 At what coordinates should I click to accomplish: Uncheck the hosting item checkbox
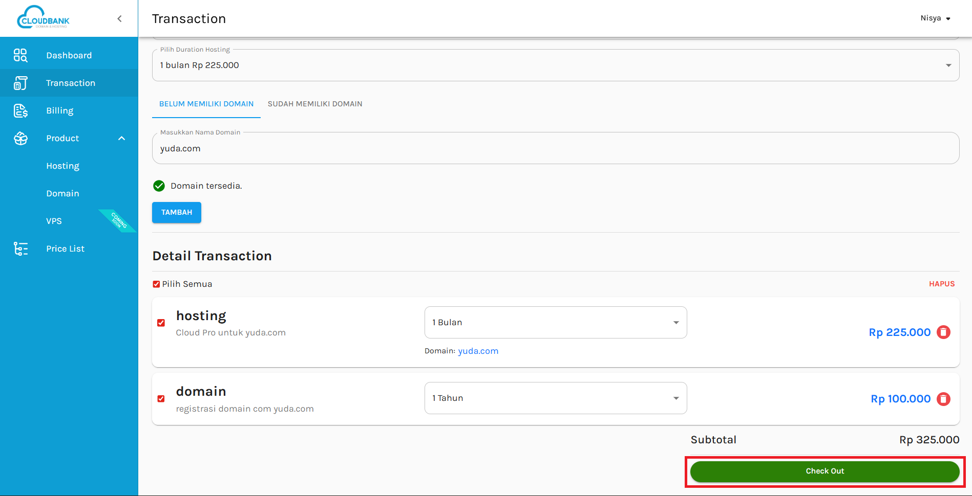(x=161, y=323)
